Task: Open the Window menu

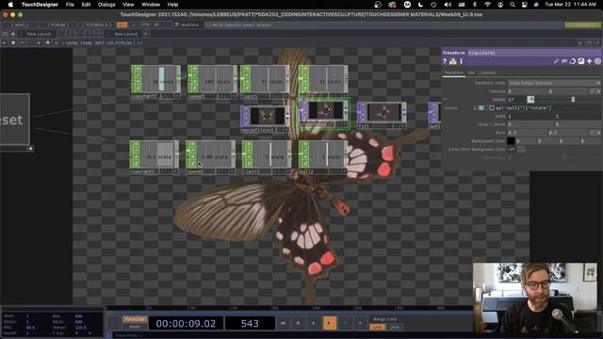Action: click(151, 5)
